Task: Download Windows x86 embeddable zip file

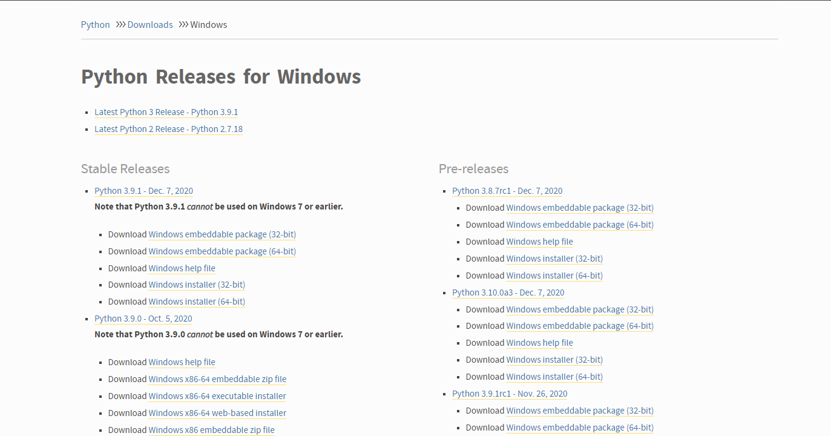Action: tap(212, 430)
